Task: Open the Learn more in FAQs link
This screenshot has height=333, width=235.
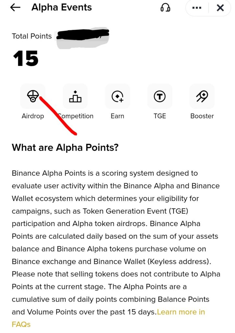Action: coord(181,312)
